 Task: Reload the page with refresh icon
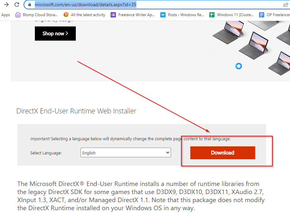(17, 5)
